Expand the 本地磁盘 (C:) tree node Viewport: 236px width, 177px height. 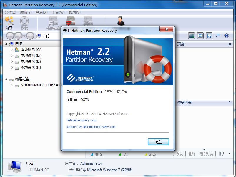(x=12, y=50)
